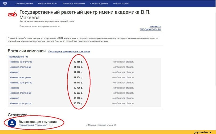216x134 pixels.
Task: Open Меры безопасности in the top bar
Action: click(x=47, y=3)
